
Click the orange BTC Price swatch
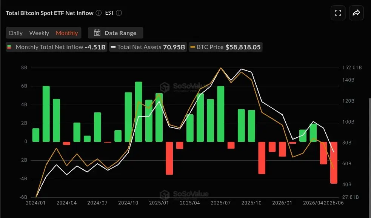(193, 47)
